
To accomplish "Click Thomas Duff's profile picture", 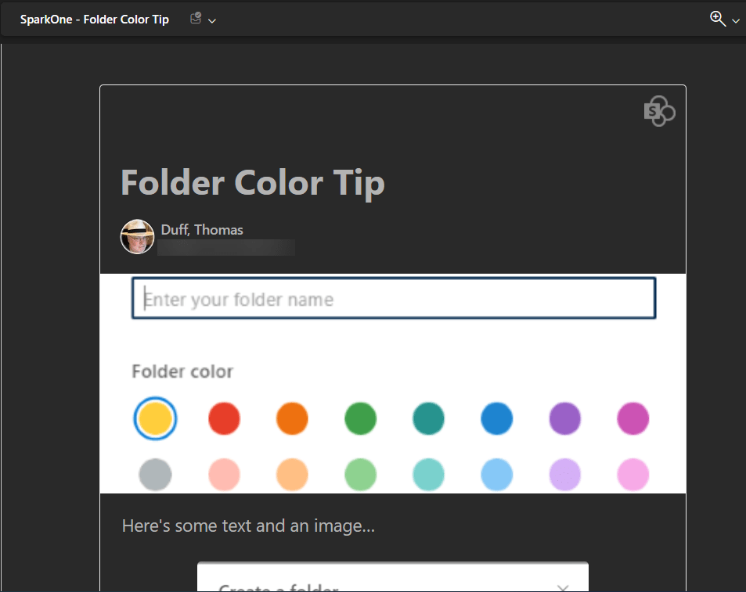I will point(137,236).
